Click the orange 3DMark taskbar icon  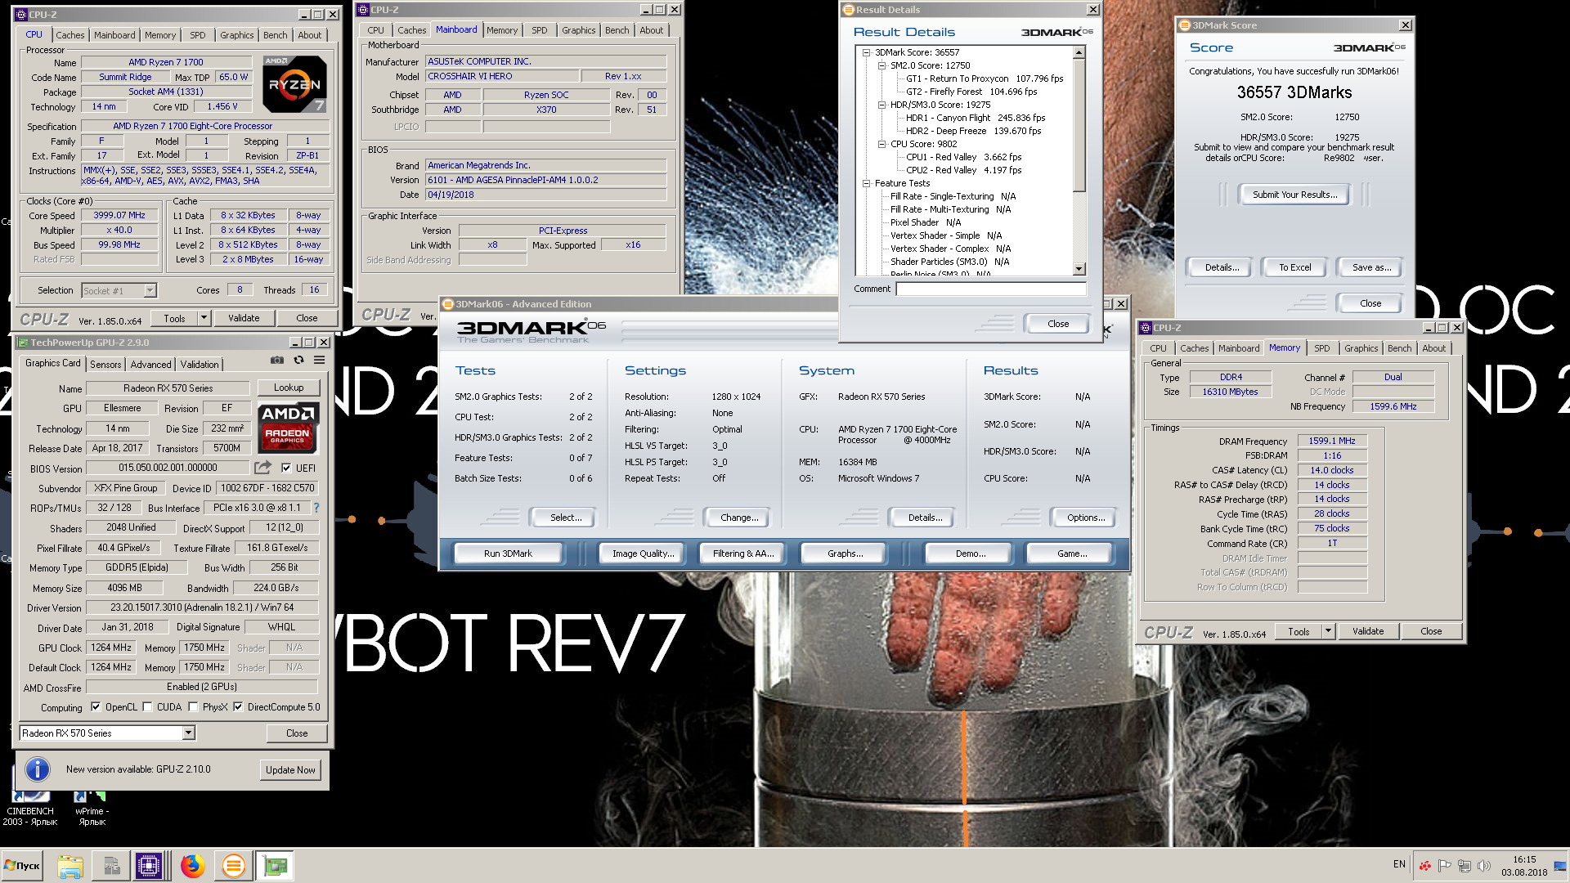click(x=233, y=865)
